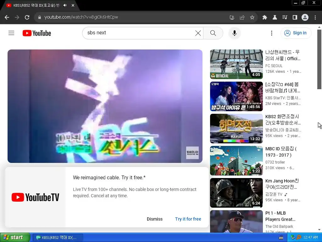Close the KBS1/KBS2 browser tab
Screen dimensions: 322x242
point(73,5)
